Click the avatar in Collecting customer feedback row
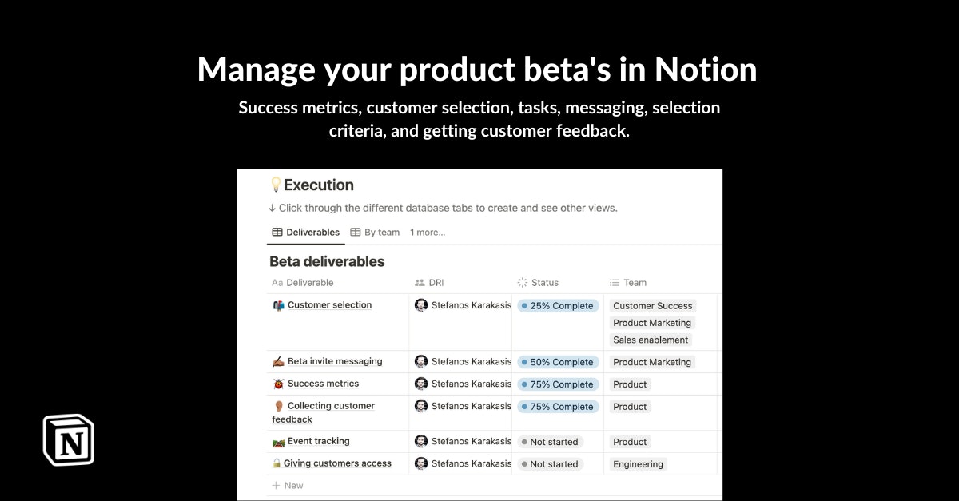 click(421, 406)
